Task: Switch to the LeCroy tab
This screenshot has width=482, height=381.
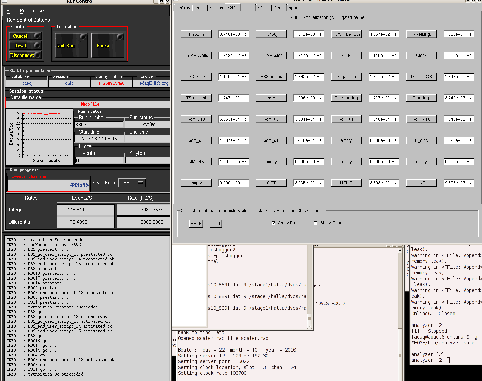Action: [183, 8]
